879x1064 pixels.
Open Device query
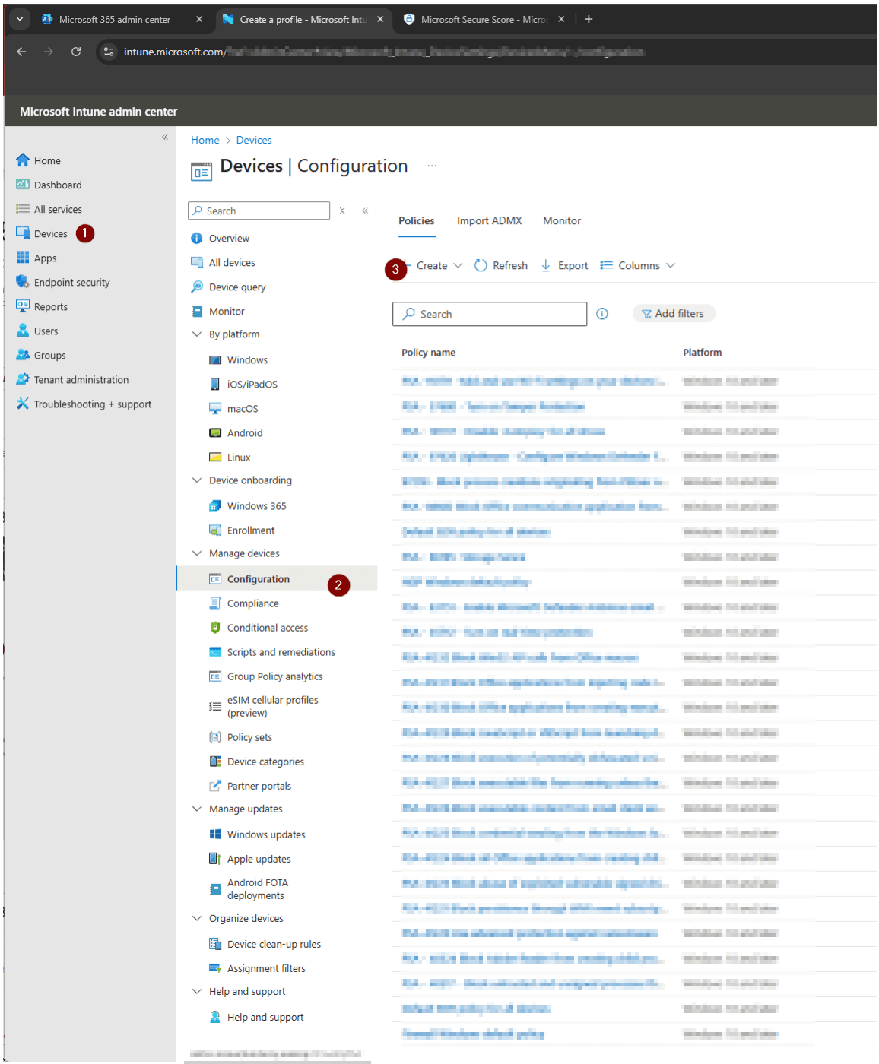[x=237, y=287]
